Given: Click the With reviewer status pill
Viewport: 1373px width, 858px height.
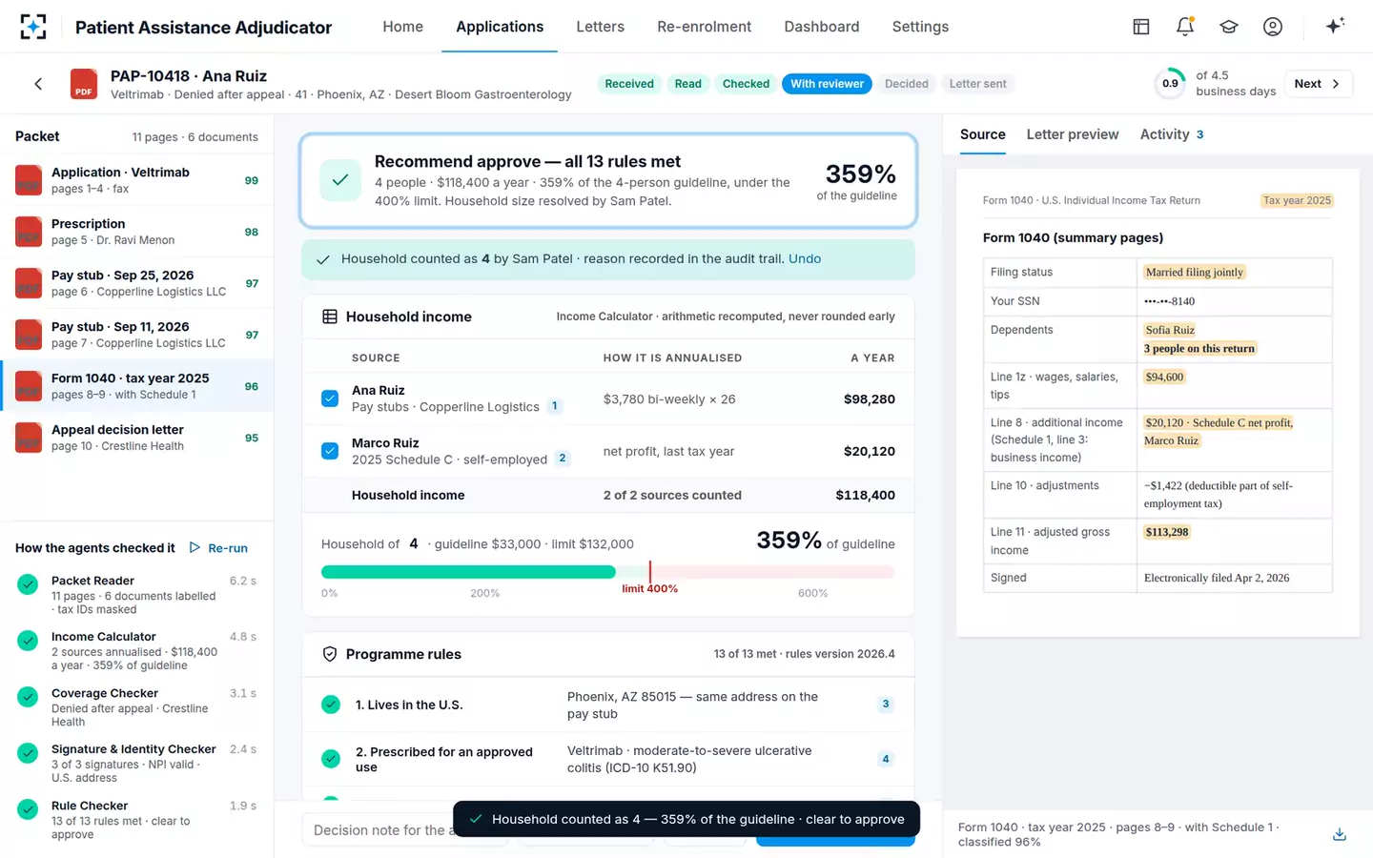Looking at the screenshot, I should (x=827, y=84).
